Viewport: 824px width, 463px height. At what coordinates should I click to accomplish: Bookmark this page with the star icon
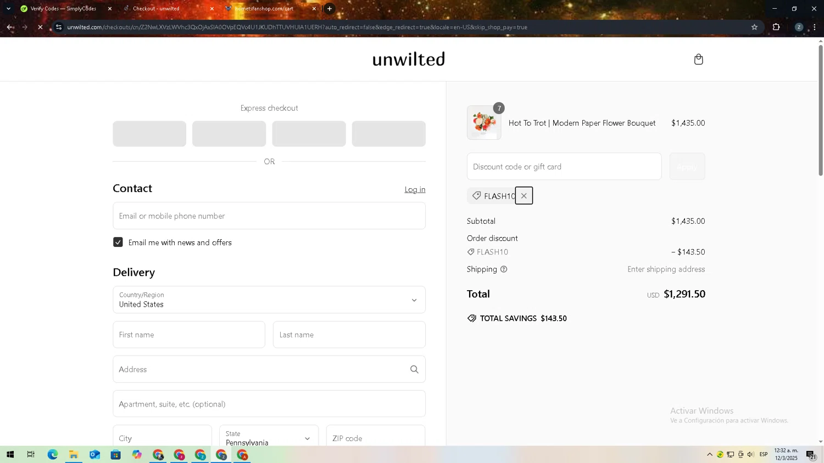pos(754,27)
